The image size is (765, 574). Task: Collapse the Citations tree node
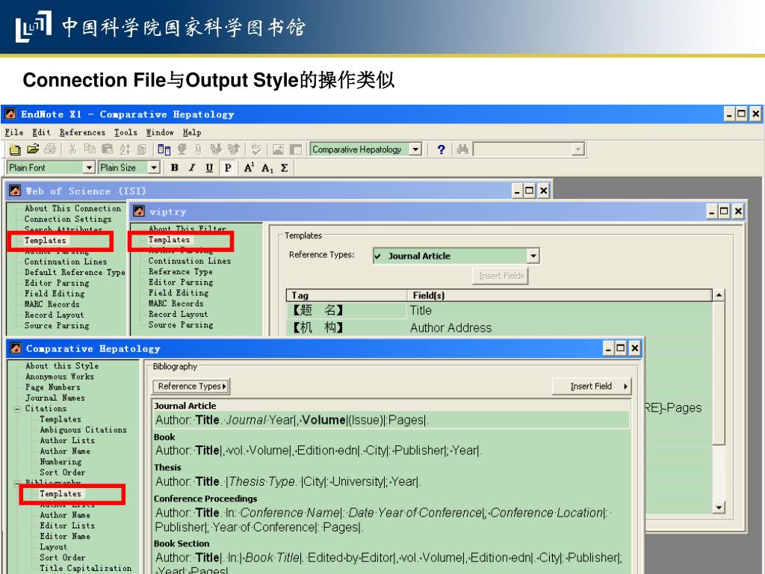[17, 409]
